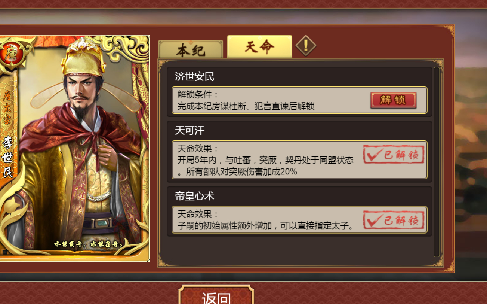Go back using the 返回 button

[216, 296]
